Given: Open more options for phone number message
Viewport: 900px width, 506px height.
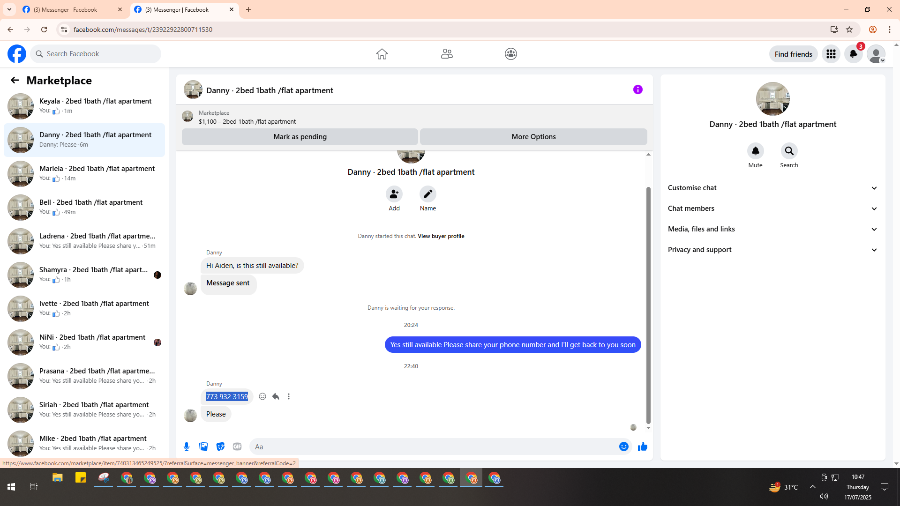Looking at the screenshot, I should [x=289, y=396].
